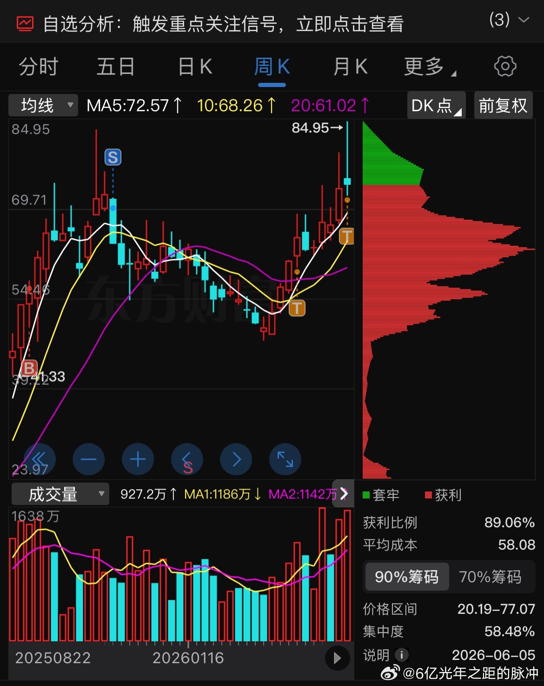Switch to the 日K tab
Screen dimensions: 544x686
195,67
